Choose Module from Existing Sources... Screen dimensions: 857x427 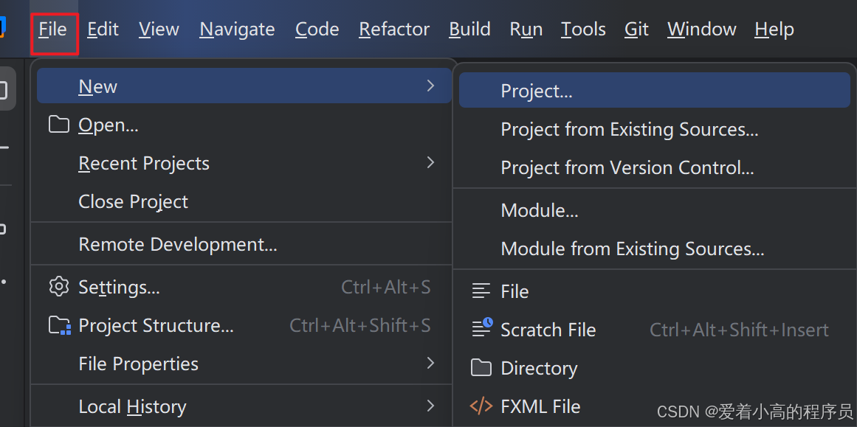632,249
